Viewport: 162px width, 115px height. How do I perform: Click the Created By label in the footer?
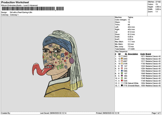(6, 113)
